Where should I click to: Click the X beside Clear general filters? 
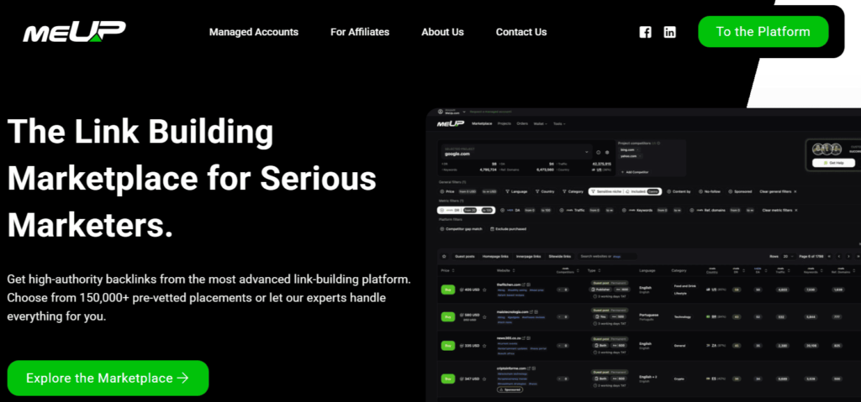click(795, 191)
